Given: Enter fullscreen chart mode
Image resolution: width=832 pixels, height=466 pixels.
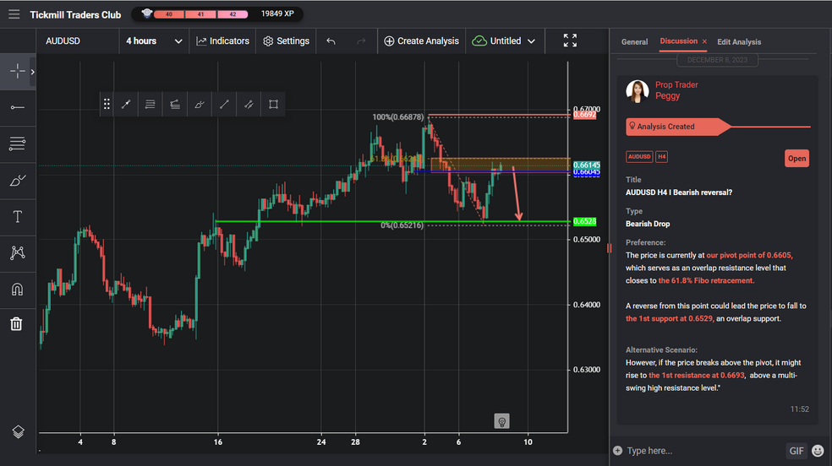Looking at the screenshot, I should [570, 41].
